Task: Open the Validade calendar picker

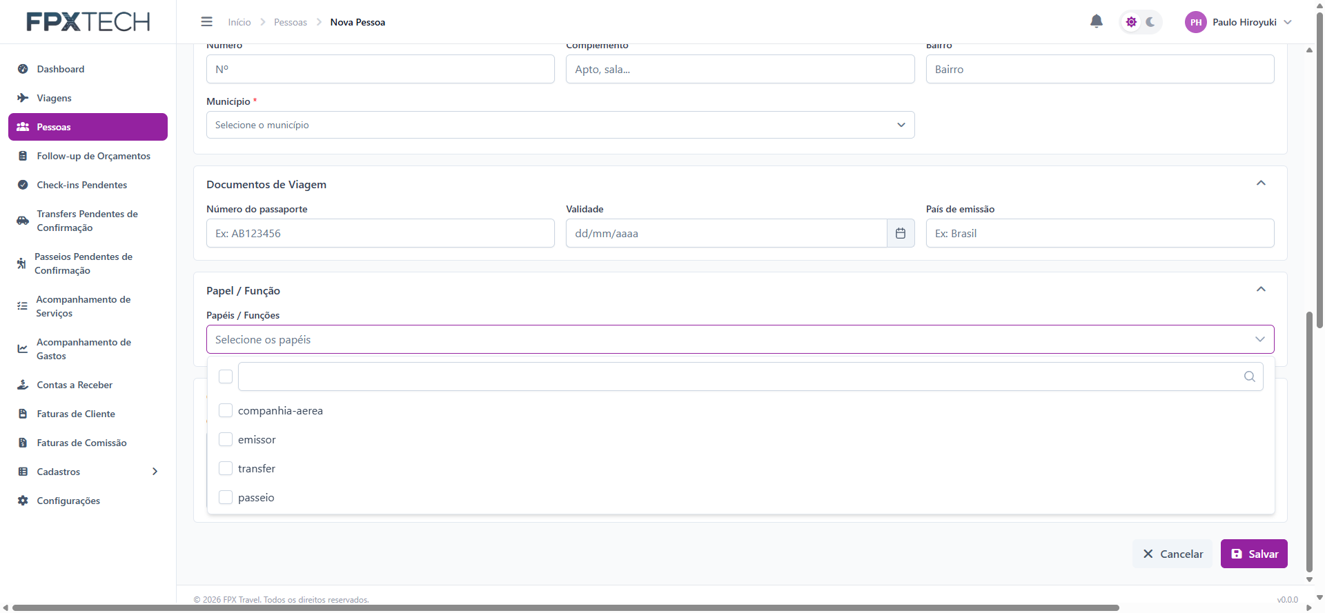Action: click(901, 233)
